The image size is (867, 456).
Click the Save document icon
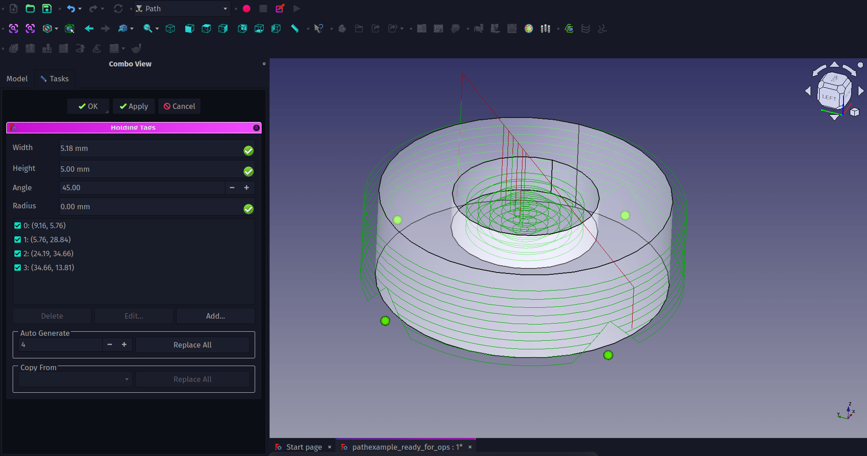[47, 9]
